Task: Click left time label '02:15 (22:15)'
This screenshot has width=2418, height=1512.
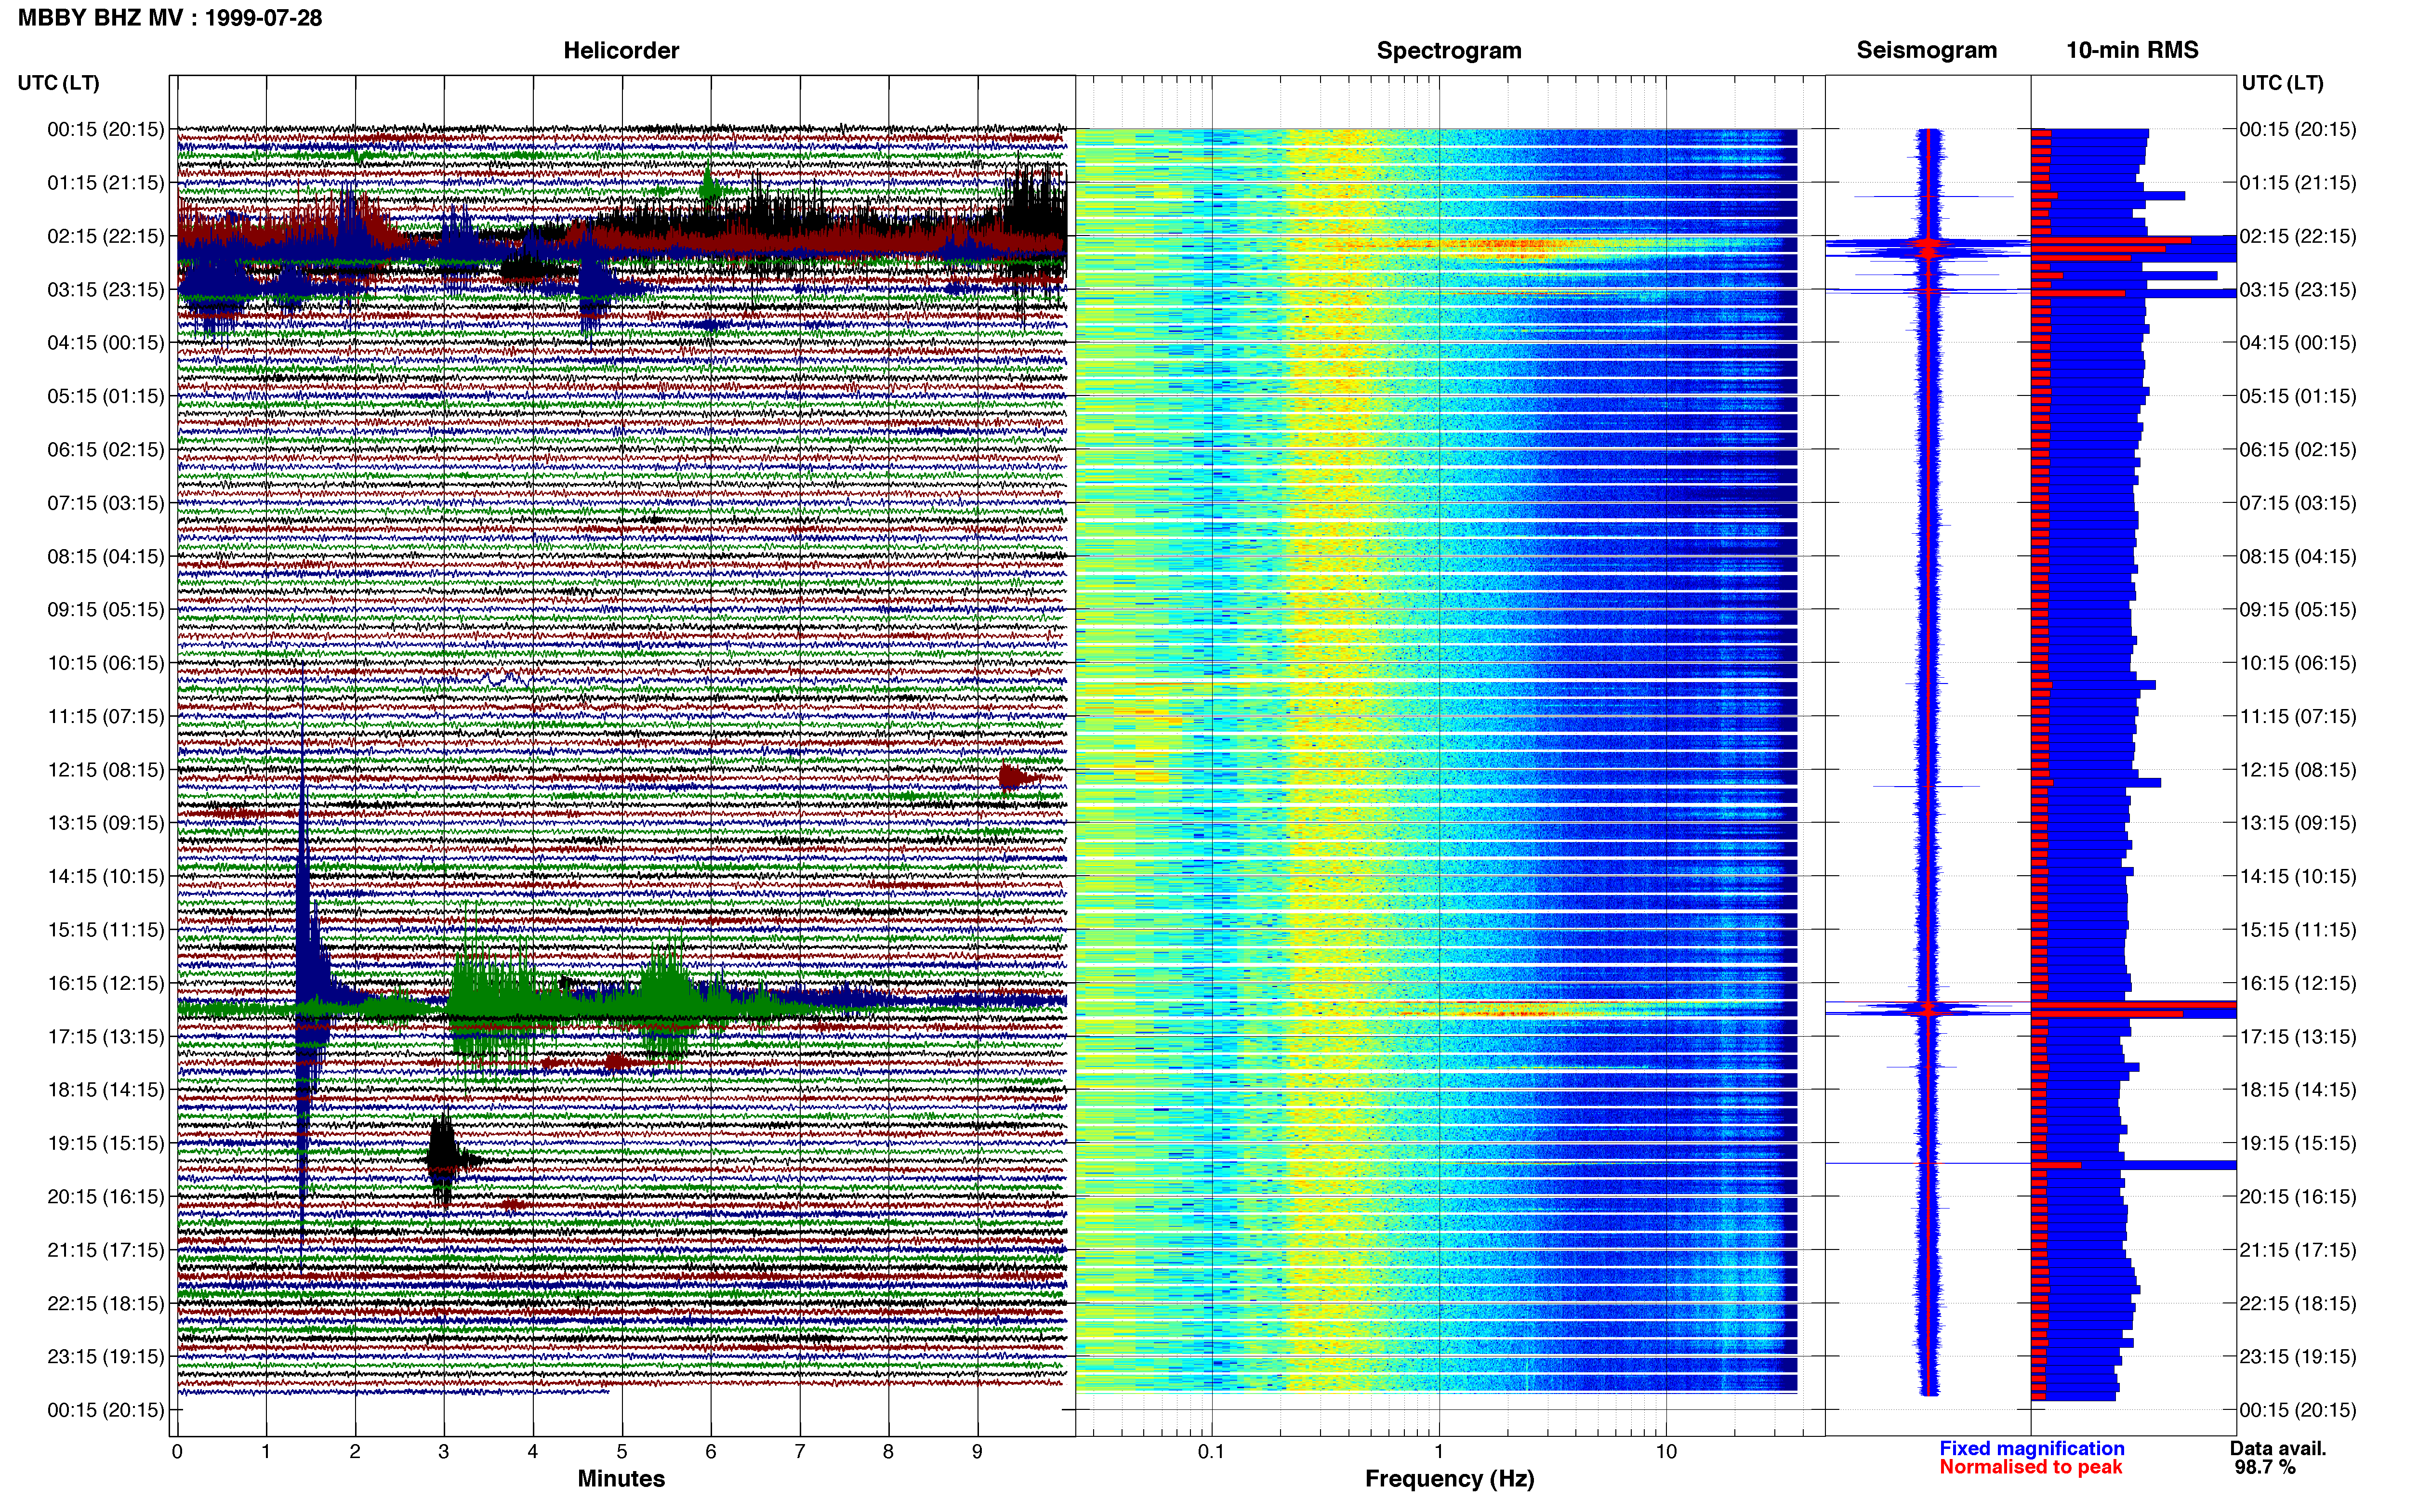Action: (x=106, y=236)
